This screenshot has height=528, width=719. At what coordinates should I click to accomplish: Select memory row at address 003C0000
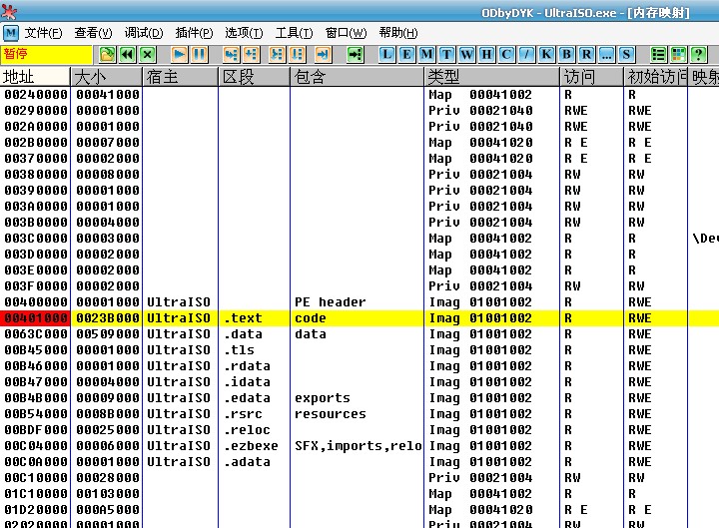(359, 239)
